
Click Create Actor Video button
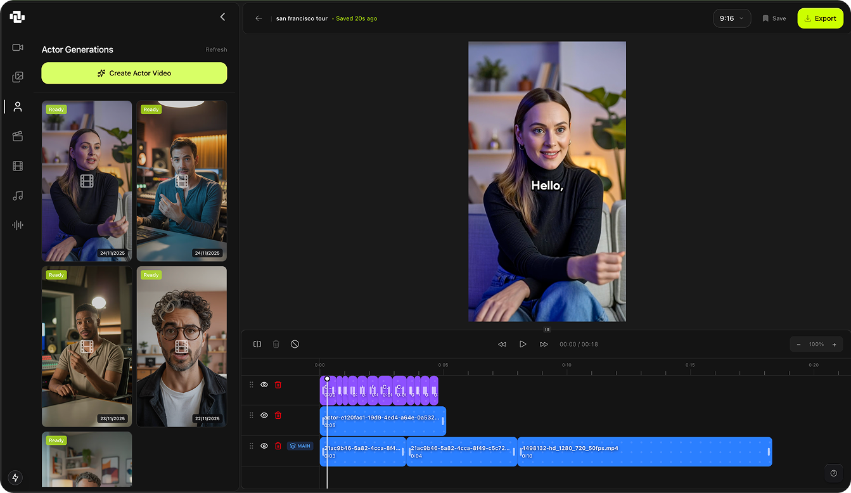(134, 73)
